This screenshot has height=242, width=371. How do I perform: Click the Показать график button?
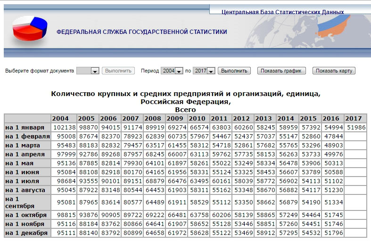click(281, 71)
